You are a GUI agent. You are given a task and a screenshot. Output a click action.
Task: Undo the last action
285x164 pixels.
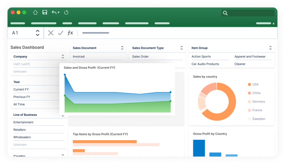point(54,12)
